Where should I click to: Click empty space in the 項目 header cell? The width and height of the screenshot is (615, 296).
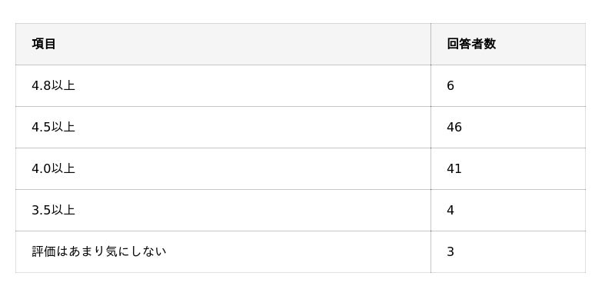point(243,44)
